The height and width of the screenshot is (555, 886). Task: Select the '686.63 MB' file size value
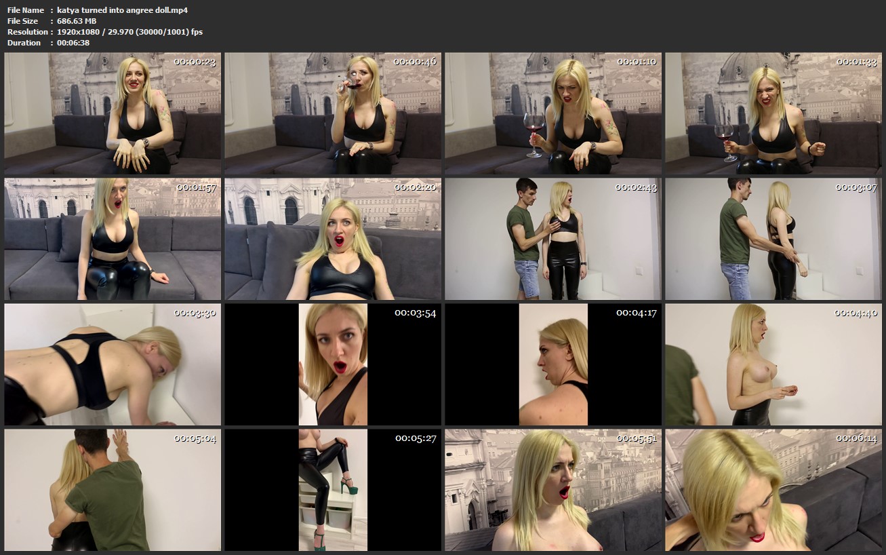(x=77, y=21)
